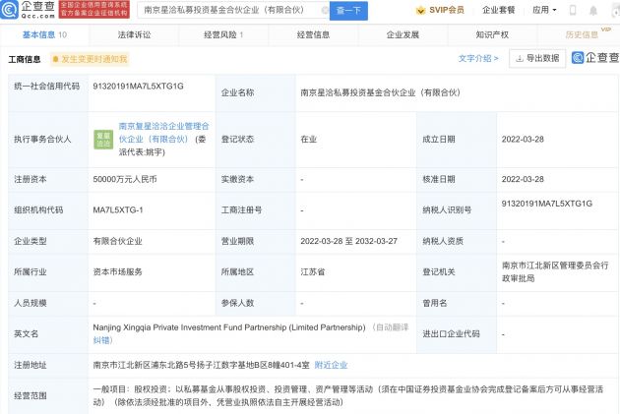
Task: Select 有限合伙企业 enterprise type value
Action: point(117,241)
